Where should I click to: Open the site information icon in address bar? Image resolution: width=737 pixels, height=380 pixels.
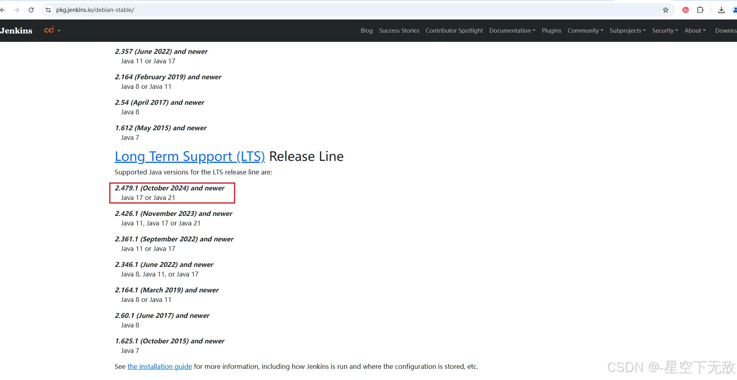pos(48,10)
